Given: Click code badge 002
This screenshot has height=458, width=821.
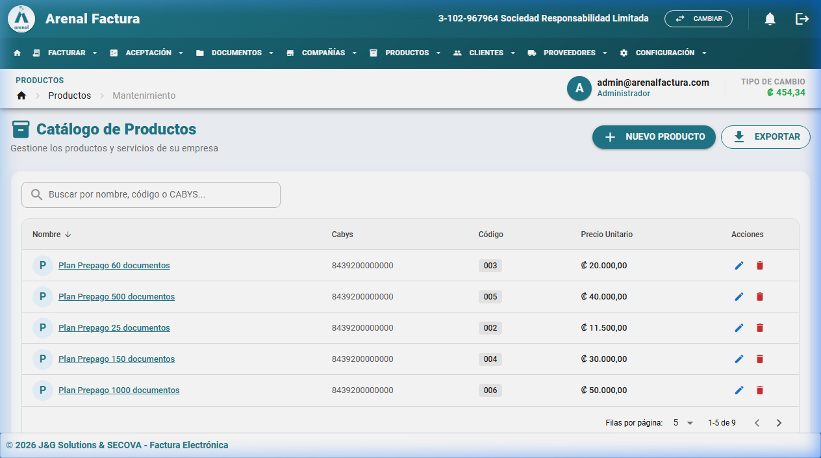Looking at the screenshot, I should coord(490,328).
